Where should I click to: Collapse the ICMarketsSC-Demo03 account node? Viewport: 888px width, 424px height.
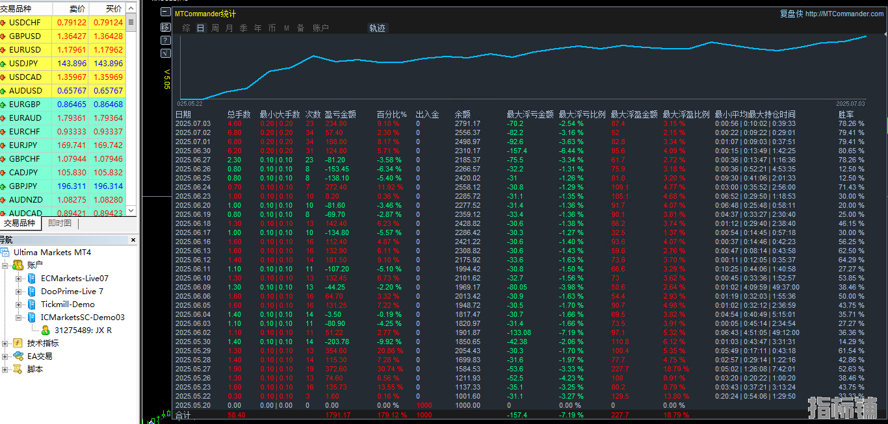(x=19, y=317)
